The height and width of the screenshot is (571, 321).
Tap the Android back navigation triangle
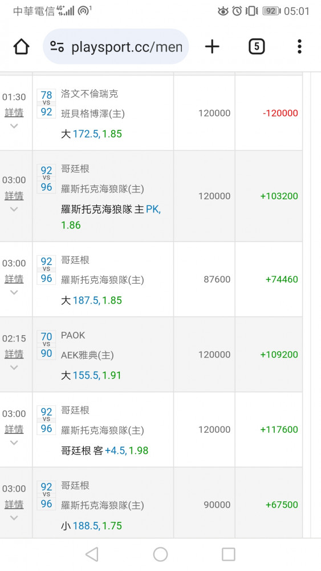click(x=92, y=554)
